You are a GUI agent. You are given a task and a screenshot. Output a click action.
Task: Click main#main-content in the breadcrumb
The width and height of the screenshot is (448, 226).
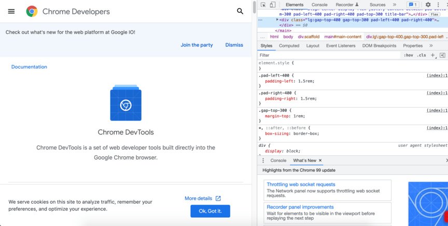(343, 37)
